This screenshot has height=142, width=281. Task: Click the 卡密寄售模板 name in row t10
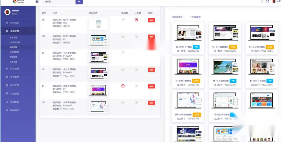point(70,102)
